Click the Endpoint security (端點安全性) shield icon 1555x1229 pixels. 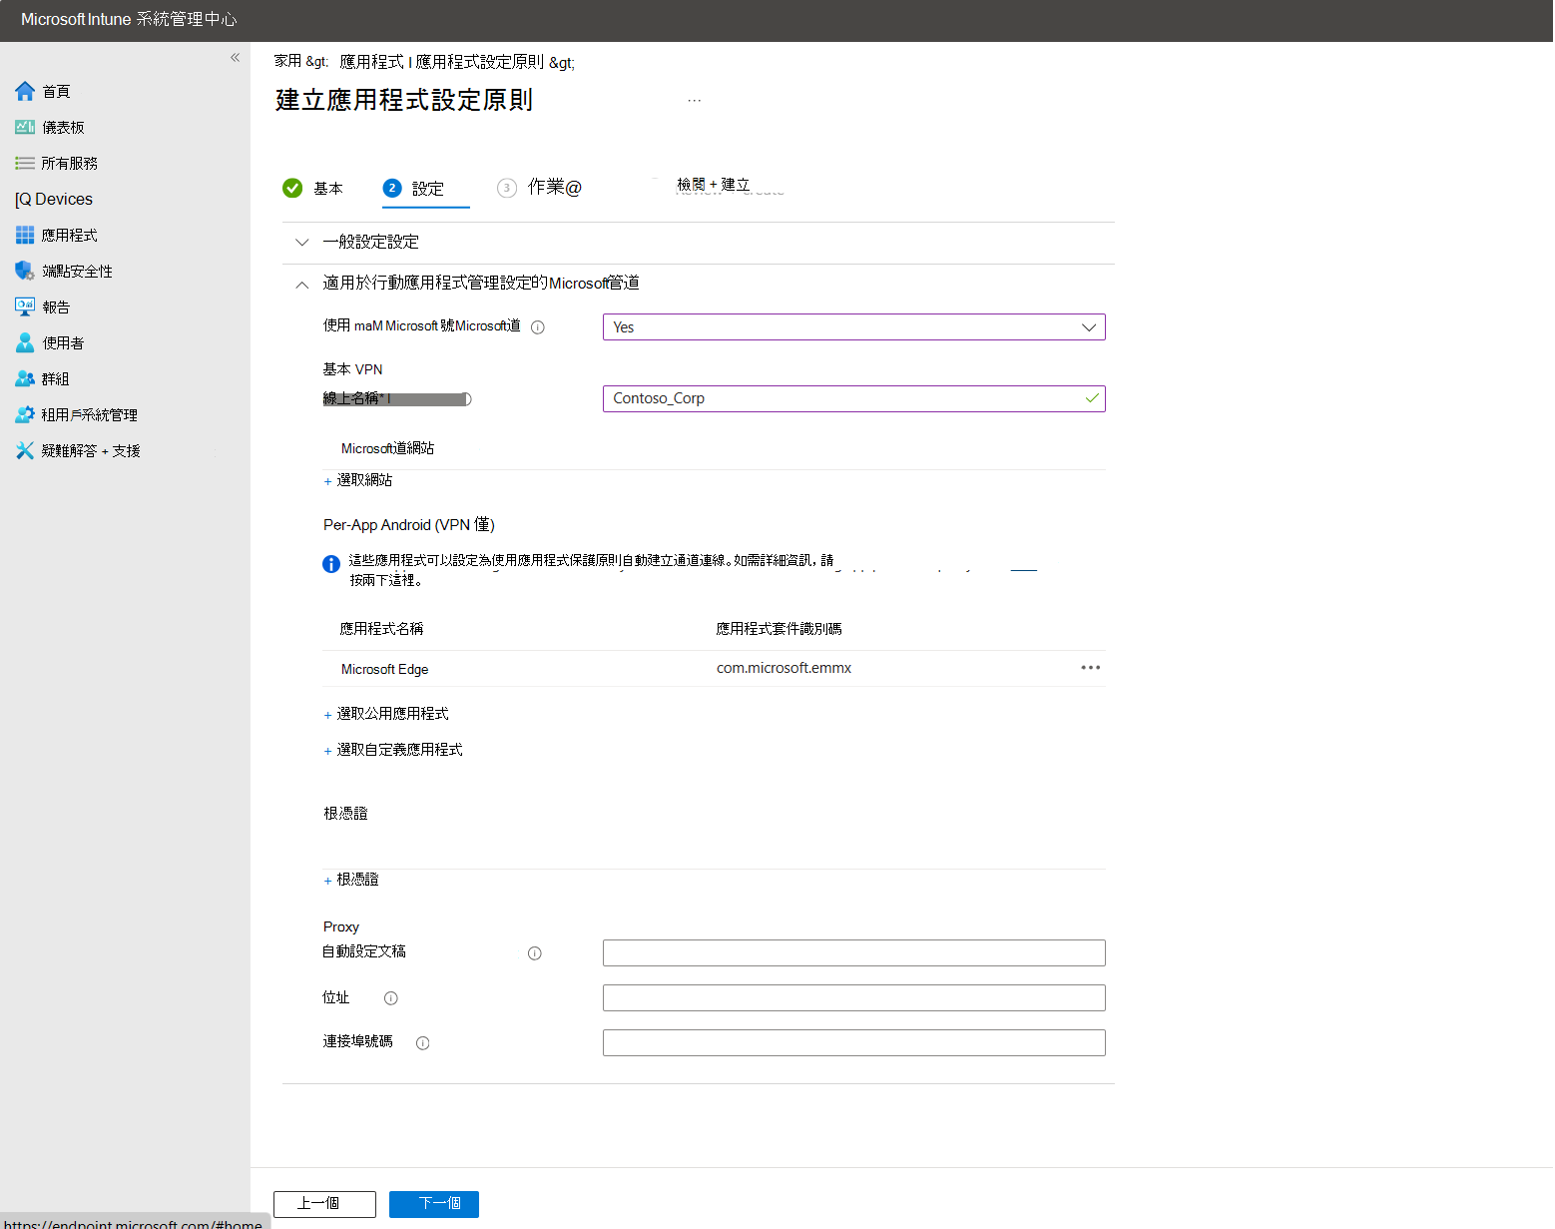pos(25,271)
